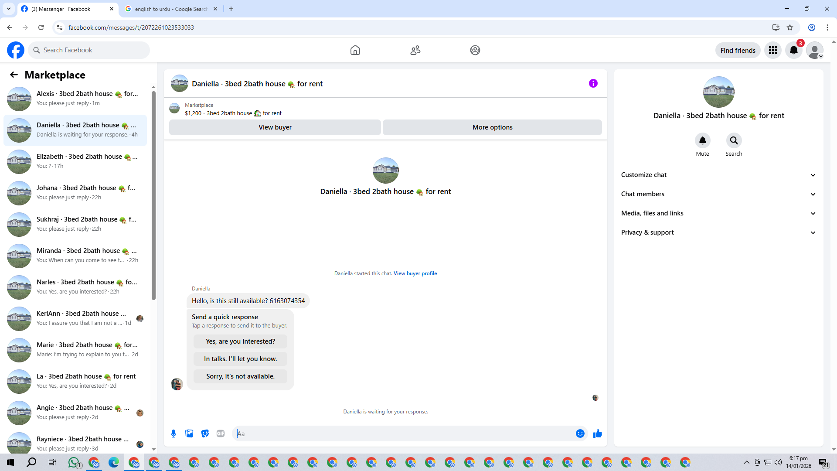Send a thumbs-up like

coord(597,433)
